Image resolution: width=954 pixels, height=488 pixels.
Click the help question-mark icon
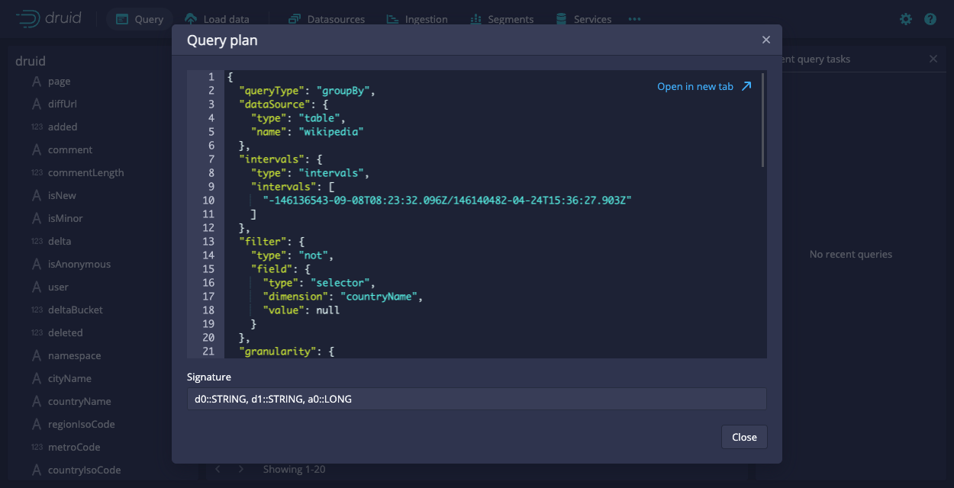[x=930, y=18]
